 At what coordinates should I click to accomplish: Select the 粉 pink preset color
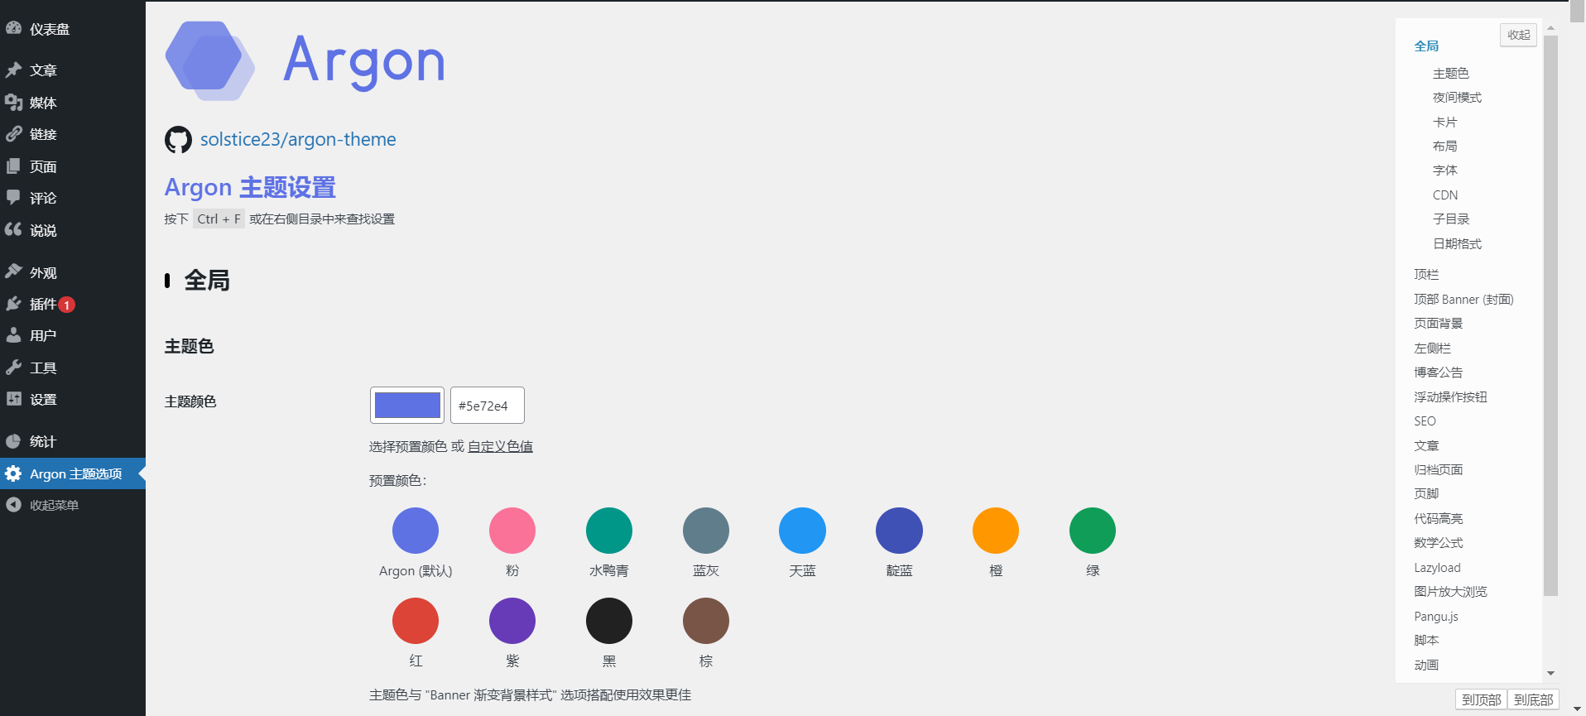(512, 531)
